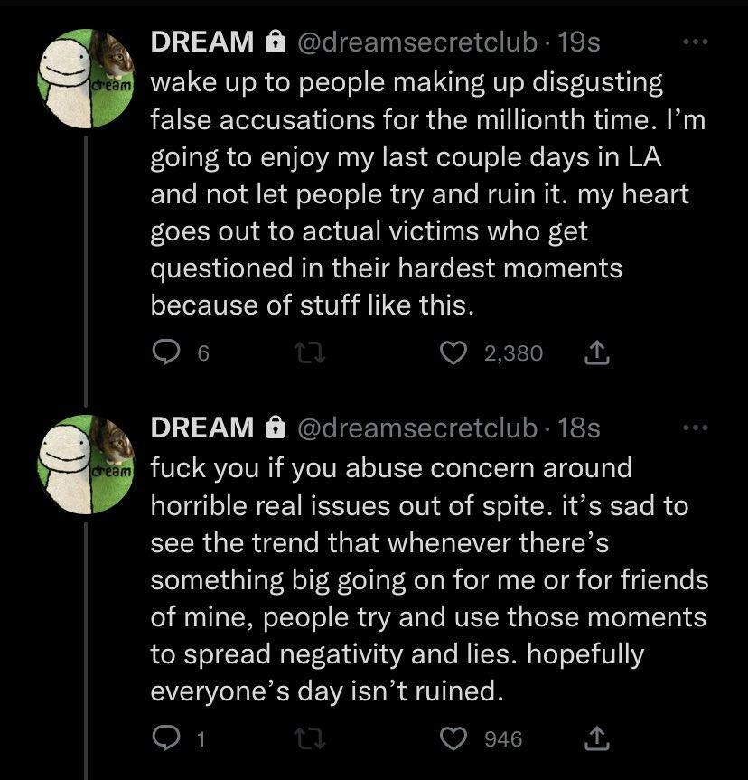Image resolution: width=748 pixels, height=780 pixels.
Task: Click @dreamsecretclub handle on second tweet
Action: [417, 428]
